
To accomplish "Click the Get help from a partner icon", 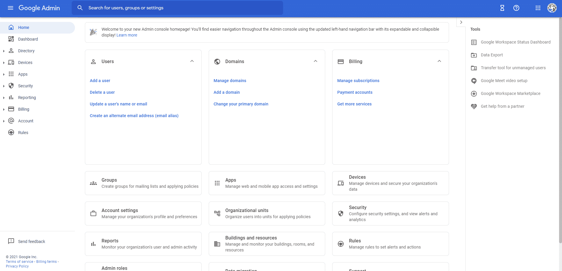I will point(474,107).
